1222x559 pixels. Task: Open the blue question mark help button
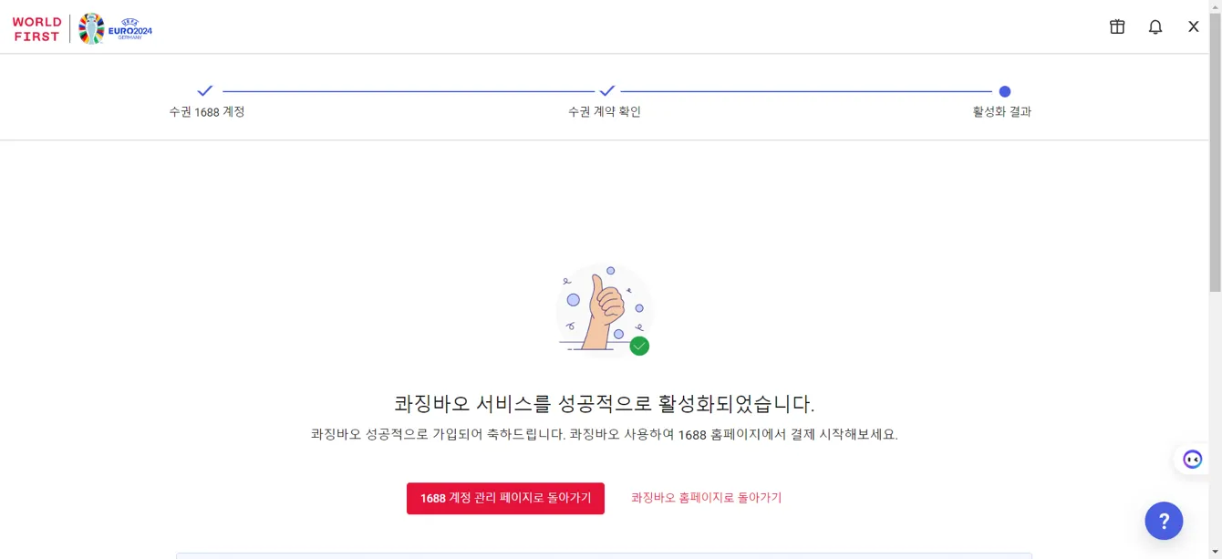pos(1164,521)
